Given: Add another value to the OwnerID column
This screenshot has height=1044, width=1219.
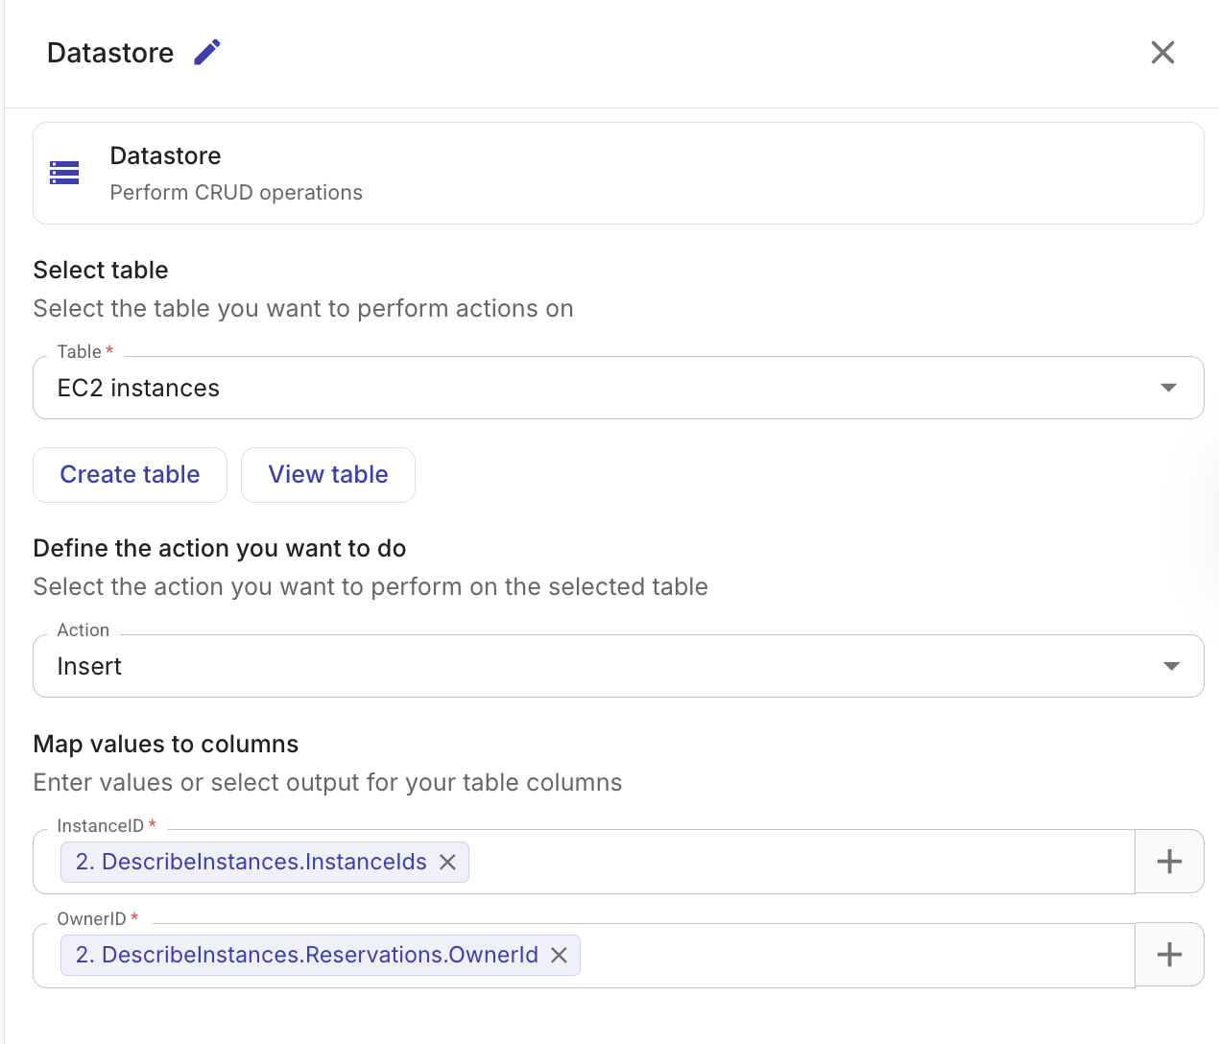Looking at the screenshot, I should (1168, 954).
